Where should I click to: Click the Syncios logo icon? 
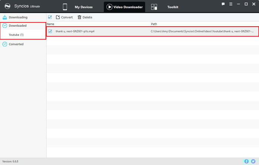pyautogui.click(x=7, y=6)
